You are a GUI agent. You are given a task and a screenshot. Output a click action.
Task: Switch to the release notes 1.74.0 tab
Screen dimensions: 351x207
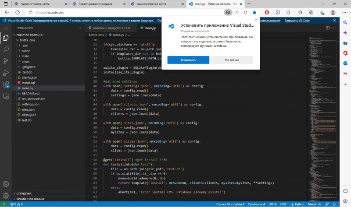108,28
